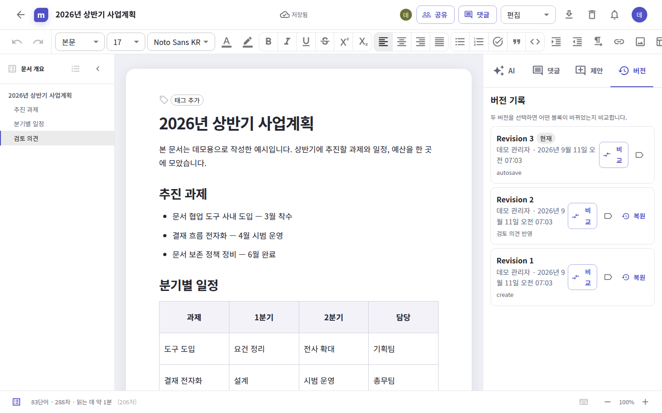Switch to the 제안 tab
Screen dimensions: 662x413
coord(589,71)
